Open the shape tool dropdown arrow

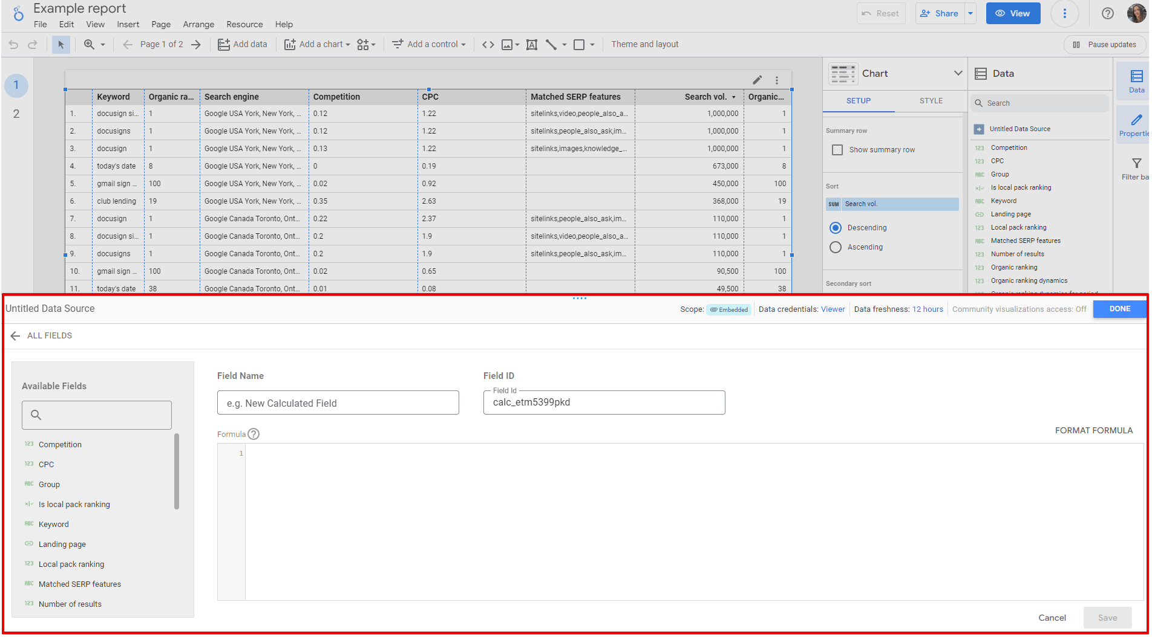pyautogui.click(x=592, y=45)
